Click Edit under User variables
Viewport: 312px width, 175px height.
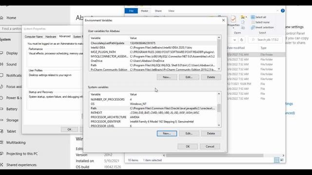189,77
